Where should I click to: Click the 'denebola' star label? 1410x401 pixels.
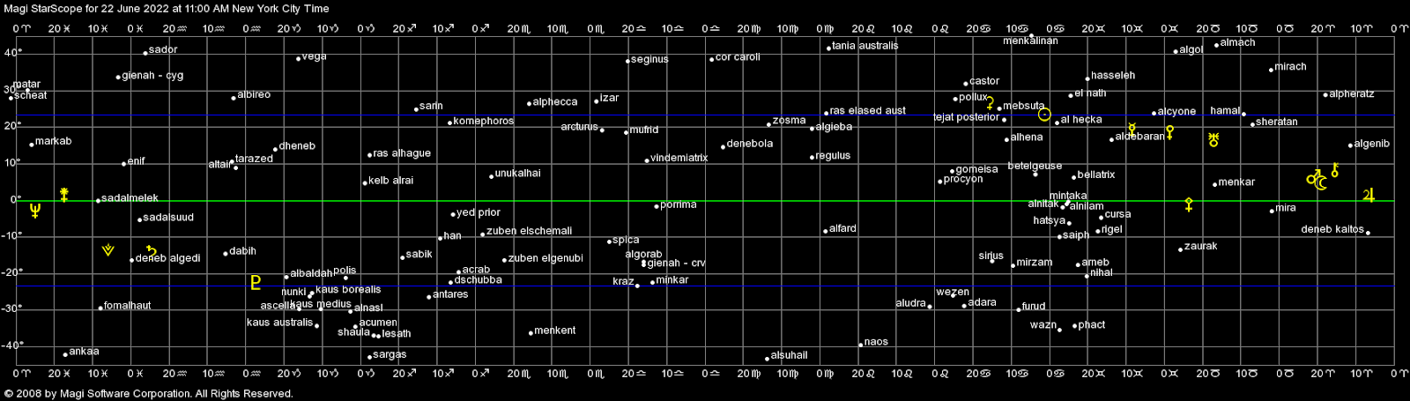coord(750,144)
